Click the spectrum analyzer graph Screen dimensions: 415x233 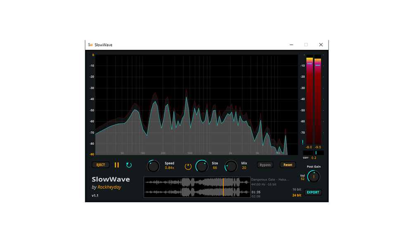click(197, 105)
